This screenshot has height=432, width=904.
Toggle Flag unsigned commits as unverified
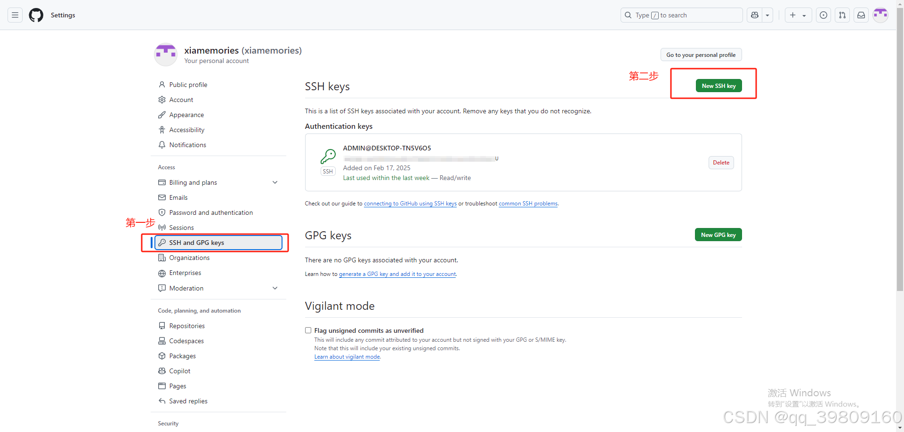308,330
